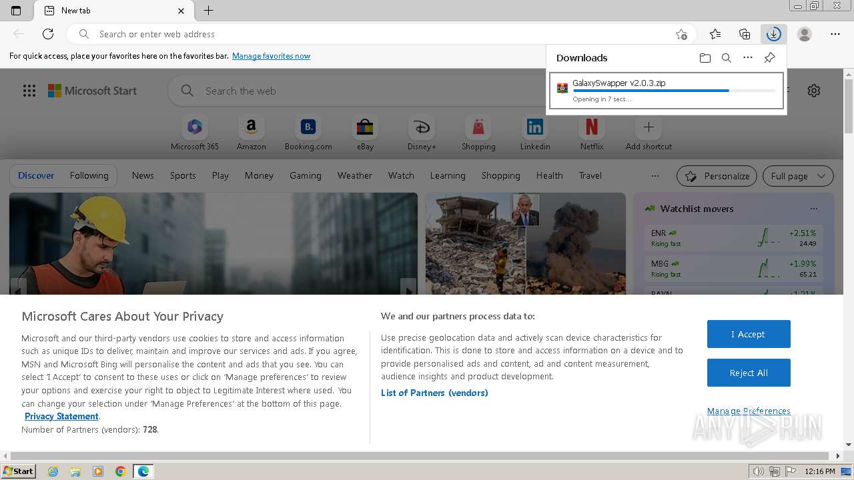Toggle the Downloads toolbar button
Screen dimensions: 854x480
click(x=774, y=34)
